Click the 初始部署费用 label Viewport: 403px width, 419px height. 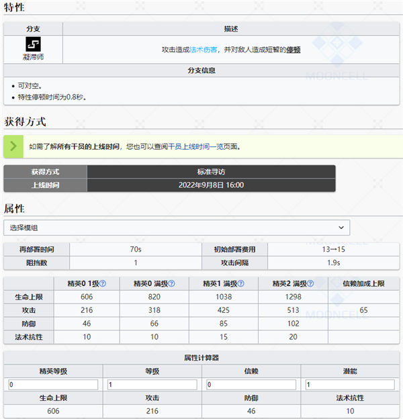pyautogui.click(x=234, y=250)
